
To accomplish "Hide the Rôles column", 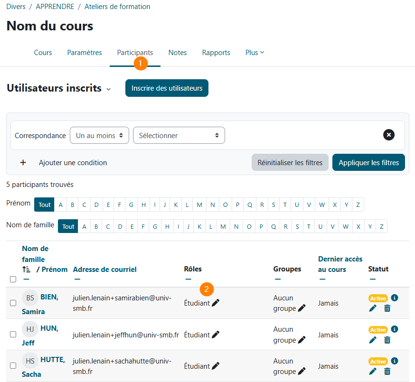I will 188,279.
